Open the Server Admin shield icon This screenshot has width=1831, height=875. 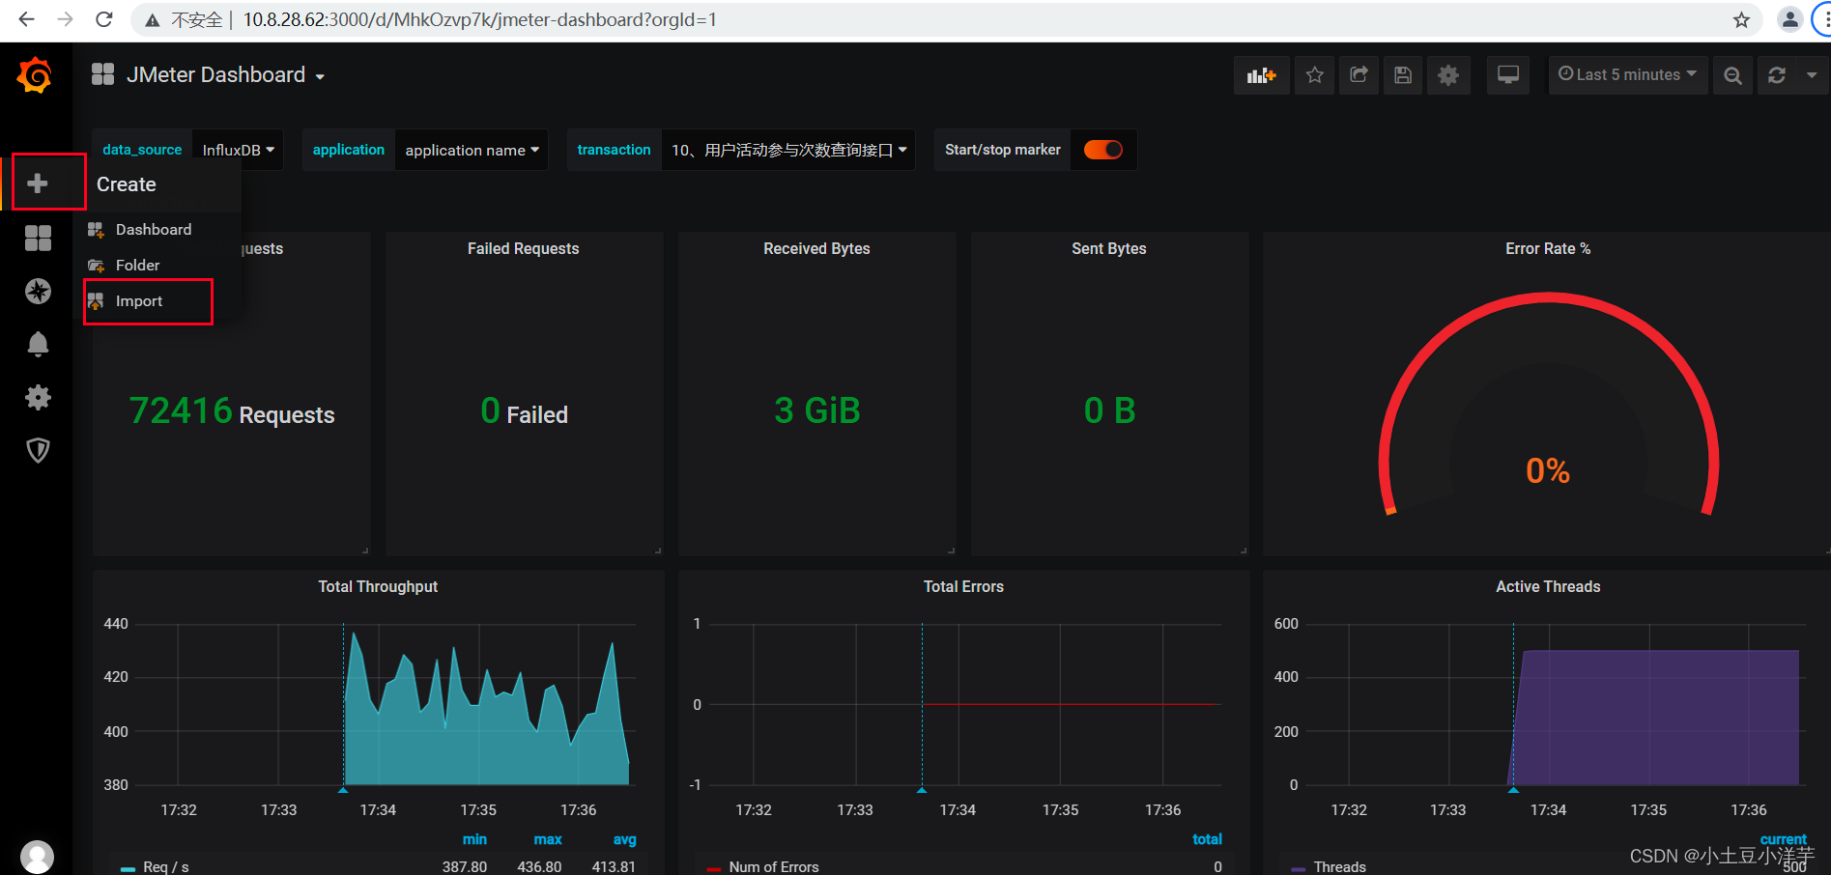38,450
